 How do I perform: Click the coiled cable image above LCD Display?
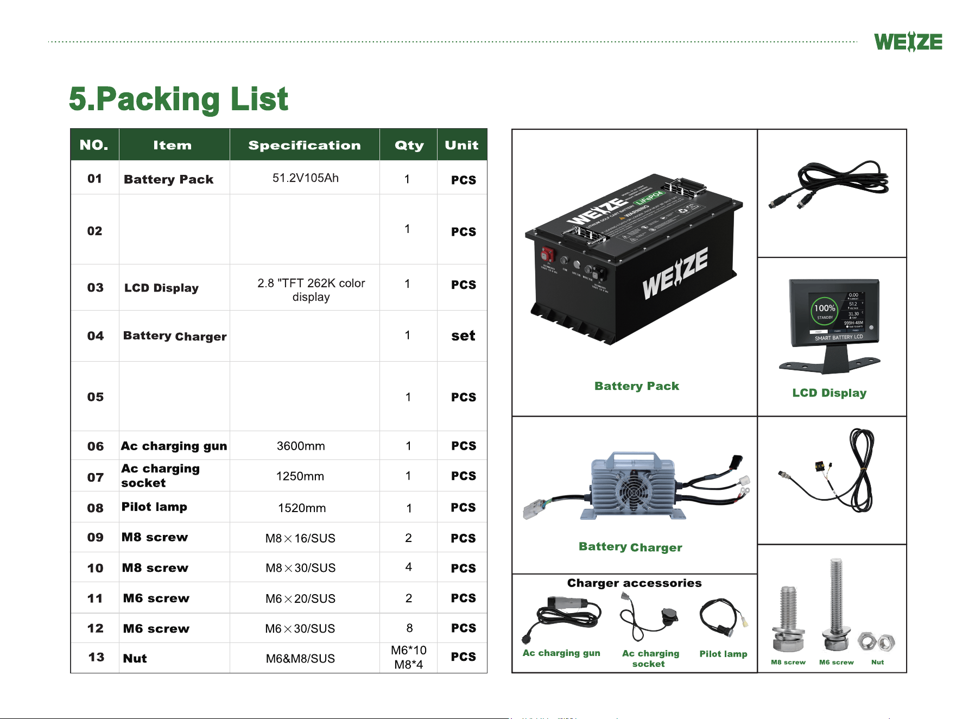pyautogui.click(x=828, y=185)
